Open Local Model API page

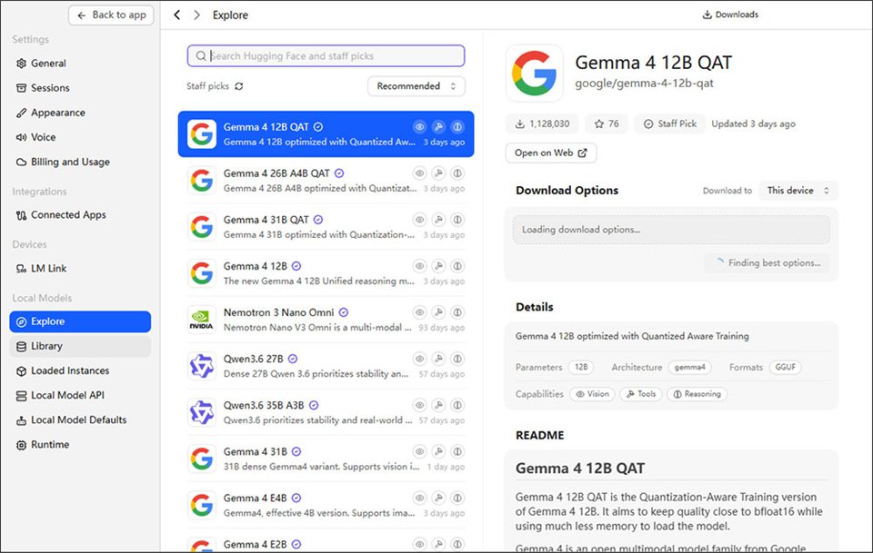point(80,395)
